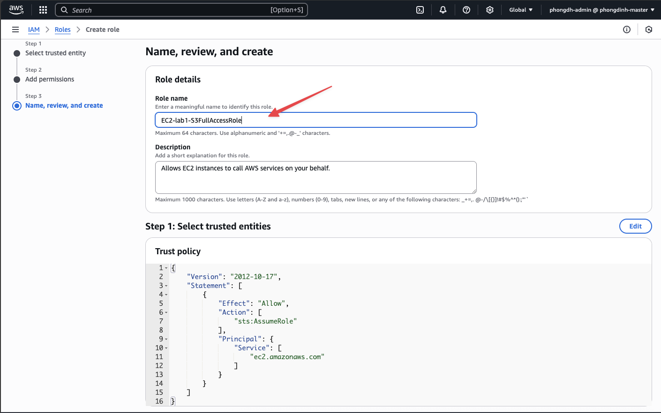661x413 pixels.
Task: Click line number 16 in the code gutter
Action: pyautogui.click(x=159, y=401)
